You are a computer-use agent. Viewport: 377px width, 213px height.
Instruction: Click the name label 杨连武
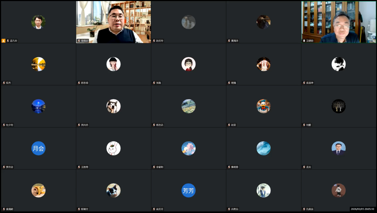(160, 125)
